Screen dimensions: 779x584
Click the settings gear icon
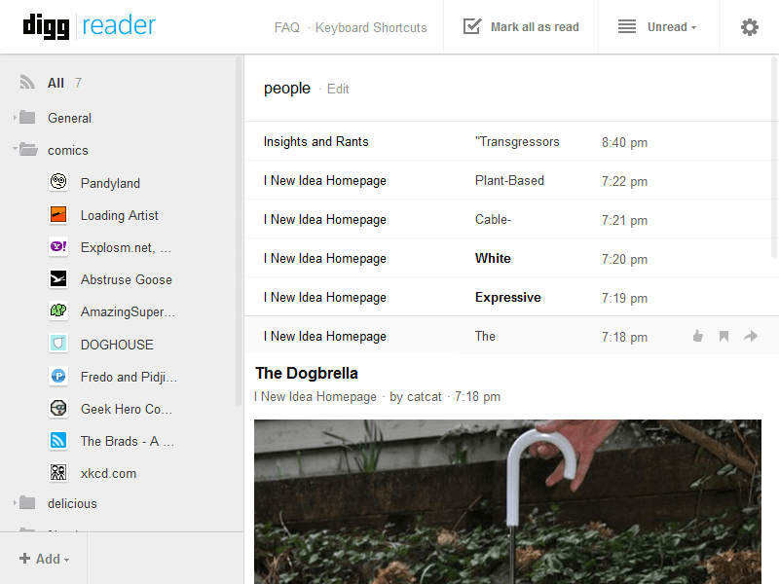pyautogui.click(x=749, y=27)
